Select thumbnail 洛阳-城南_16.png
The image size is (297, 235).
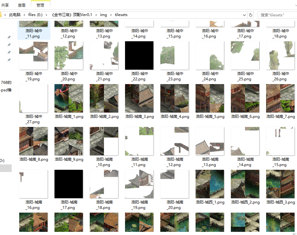coord(33,184)
